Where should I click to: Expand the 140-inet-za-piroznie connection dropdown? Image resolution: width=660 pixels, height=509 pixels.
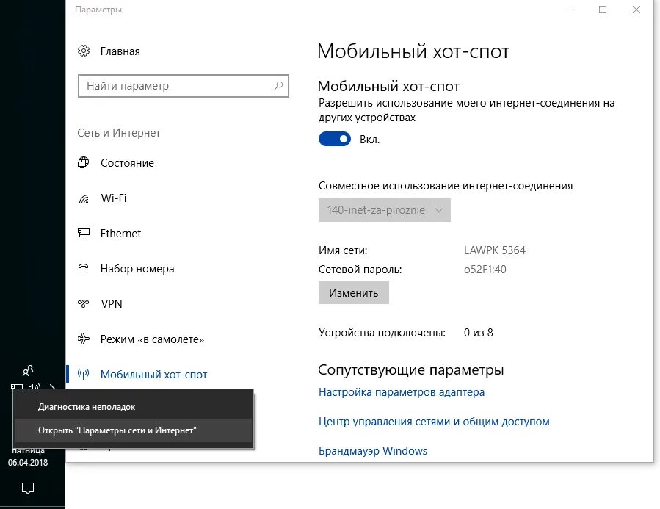tap(384, 210)
